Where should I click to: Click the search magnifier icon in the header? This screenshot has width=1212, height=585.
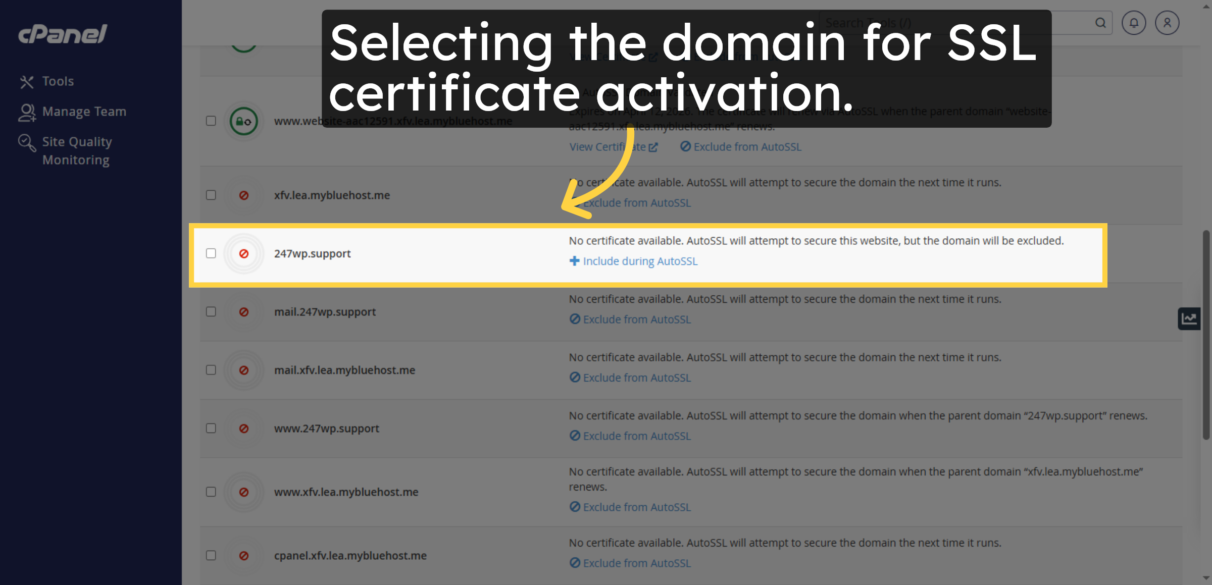1100,23
